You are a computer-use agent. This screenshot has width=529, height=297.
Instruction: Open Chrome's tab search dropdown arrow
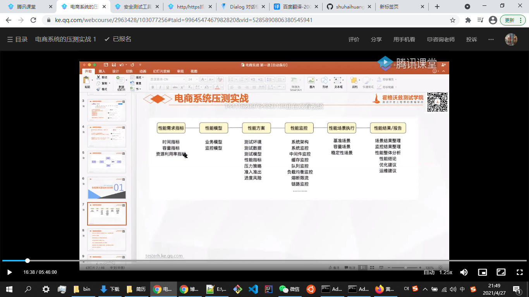(x=467, y=7)
